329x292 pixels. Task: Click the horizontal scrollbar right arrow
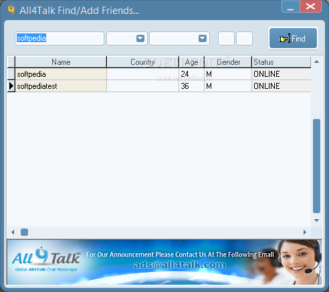coord(305,232)
